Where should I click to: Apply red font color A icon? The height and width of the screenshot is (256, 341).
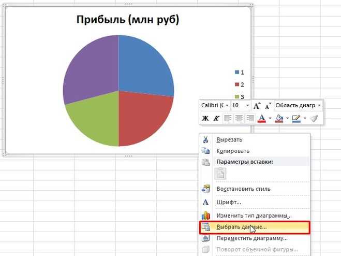pyautogui.click(x=262, y=118)
